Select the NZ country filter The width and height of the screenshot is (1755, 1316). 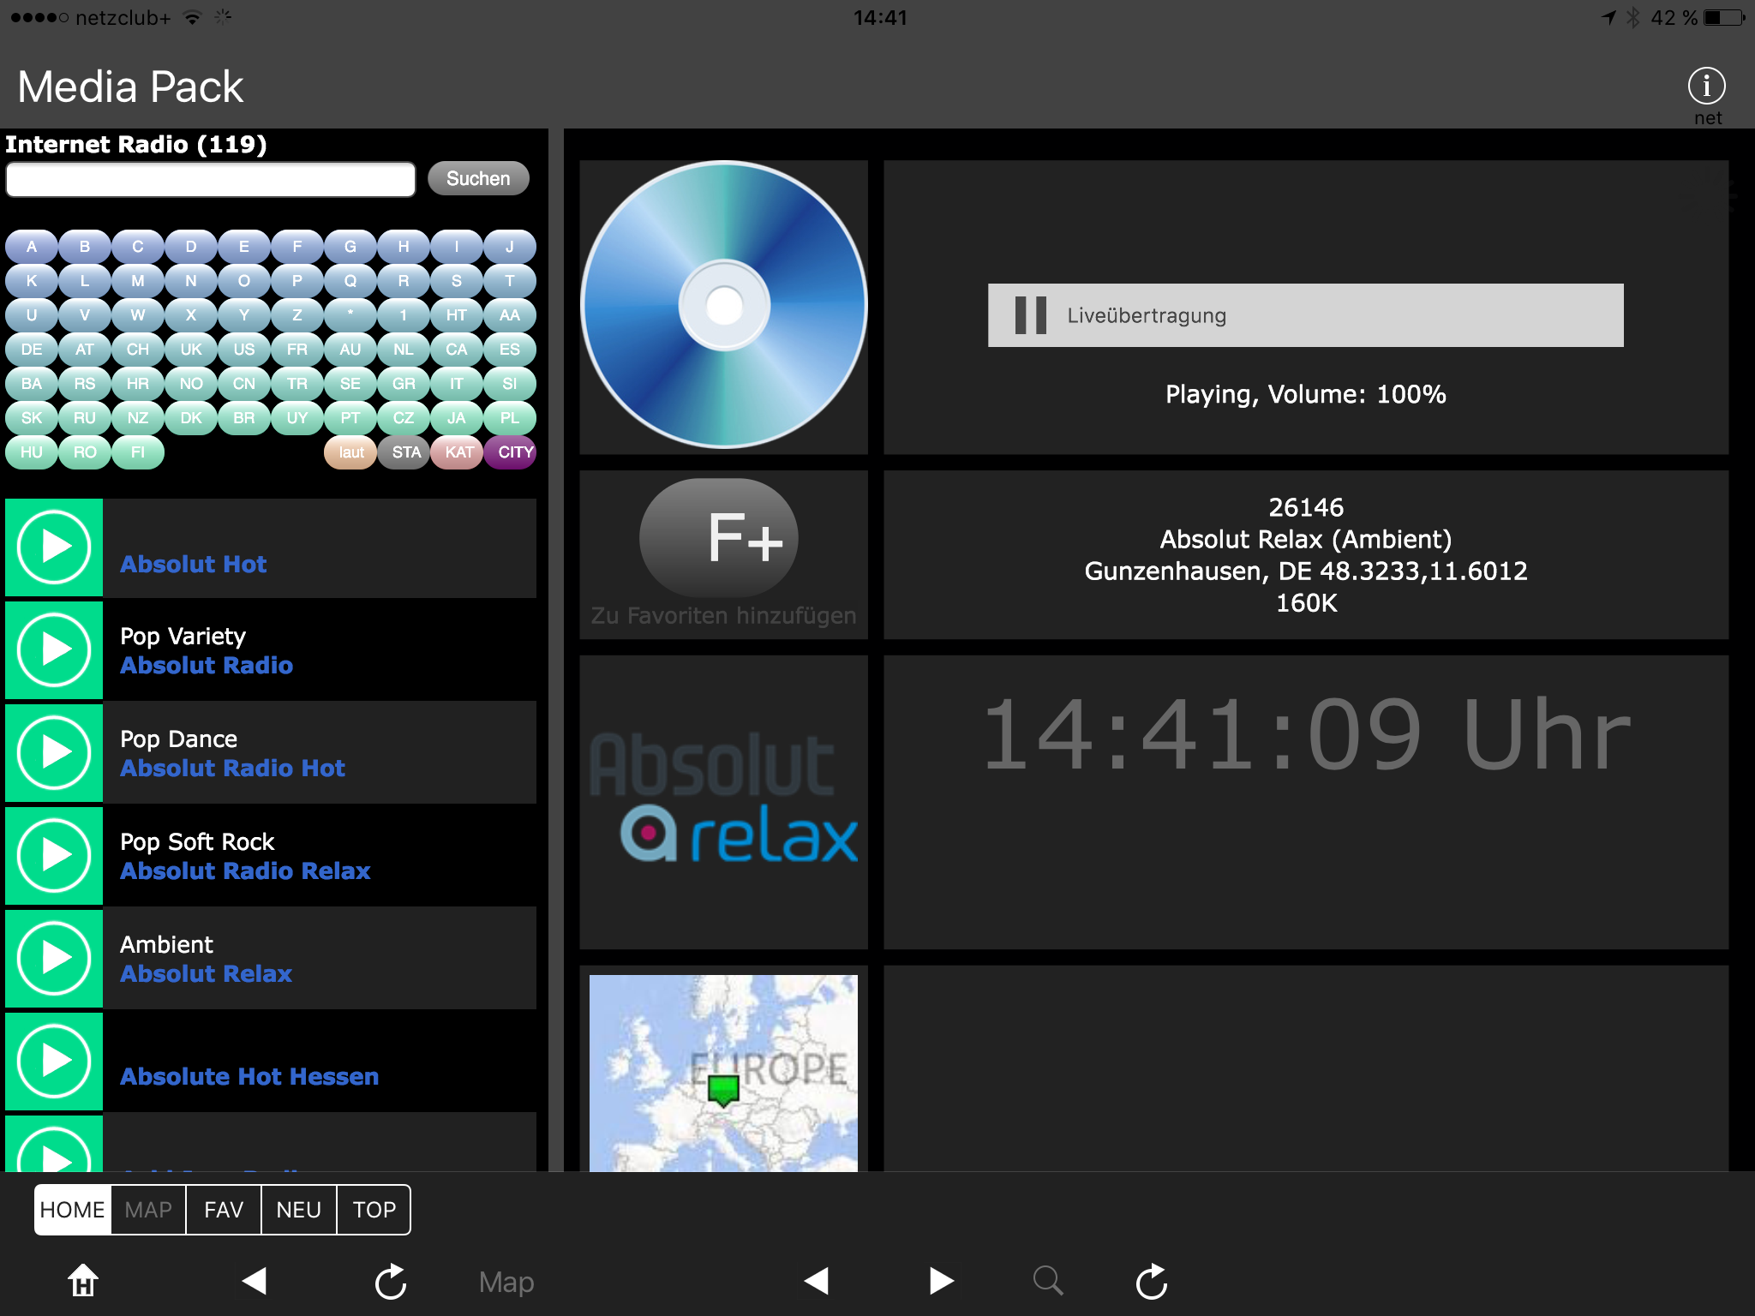click(138, 418)
